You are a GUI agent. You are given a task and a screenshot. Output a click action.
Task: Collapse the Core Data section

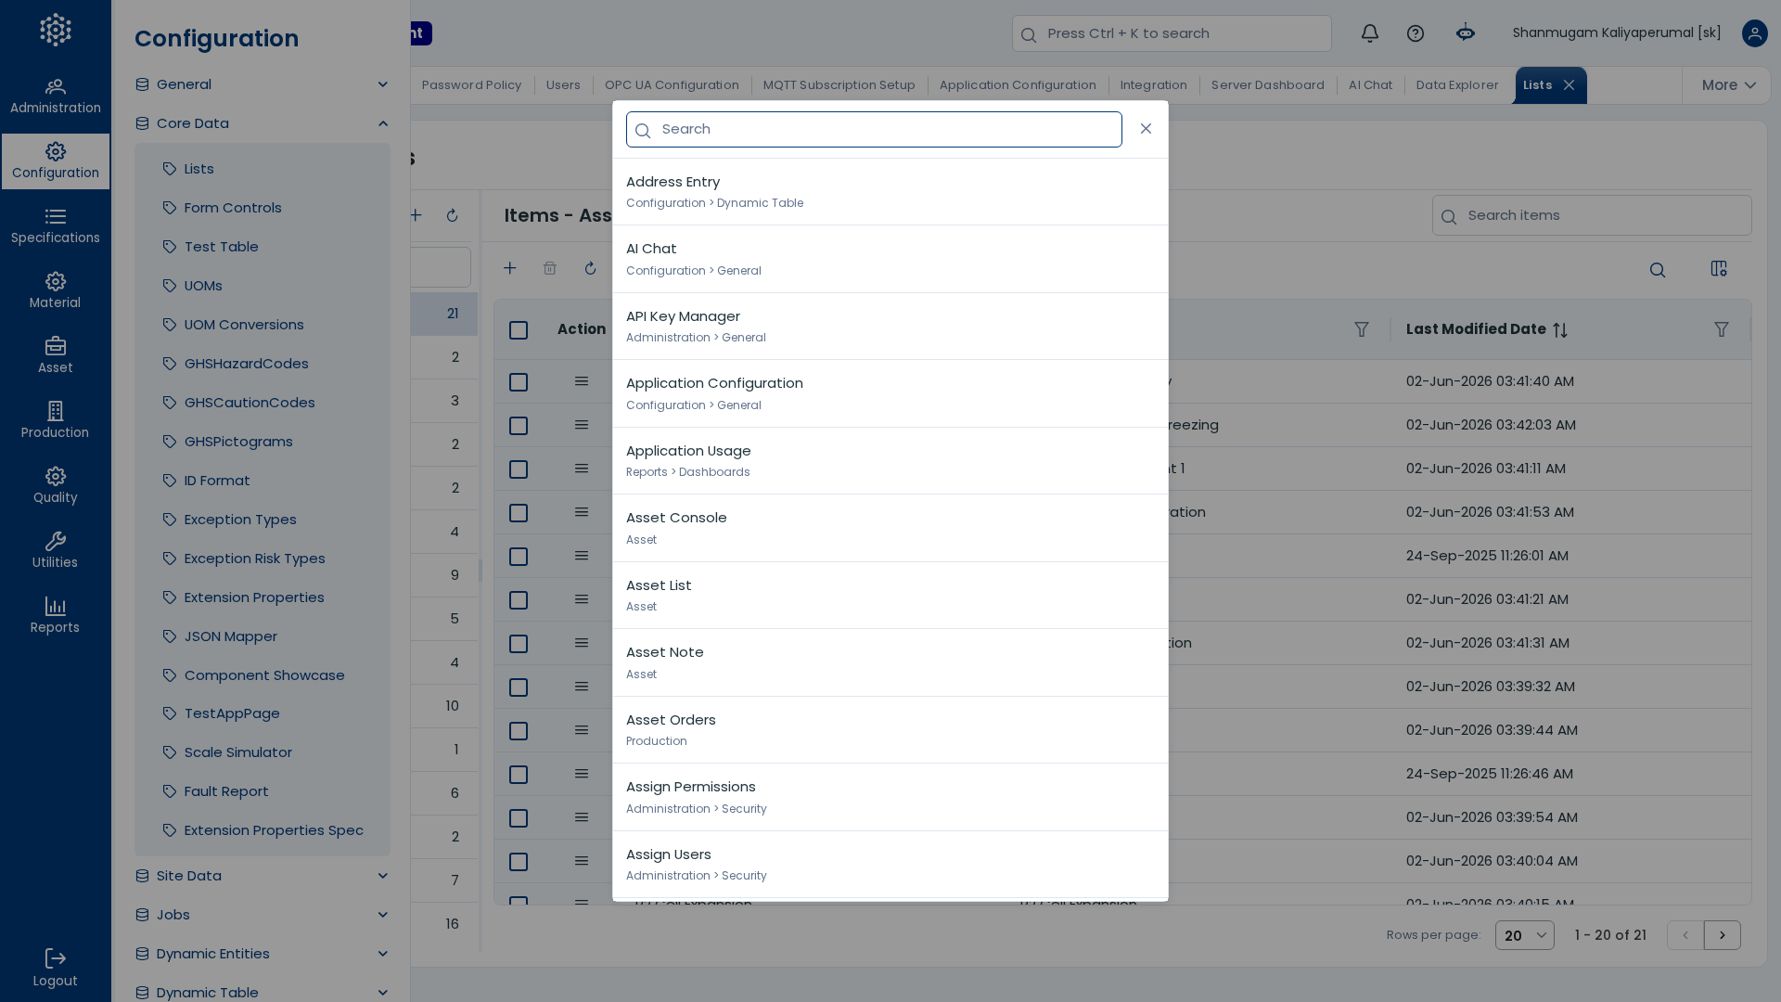(x=262, y=123)
